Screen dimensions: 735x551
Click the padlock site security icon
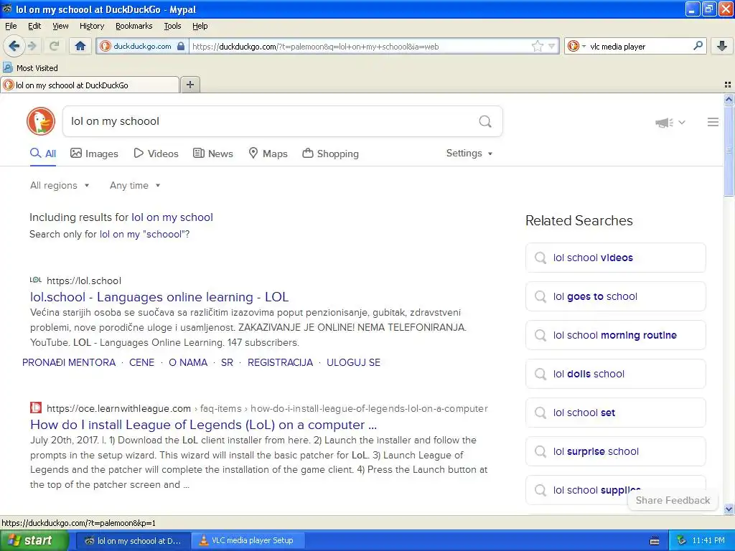click(181, 46)
